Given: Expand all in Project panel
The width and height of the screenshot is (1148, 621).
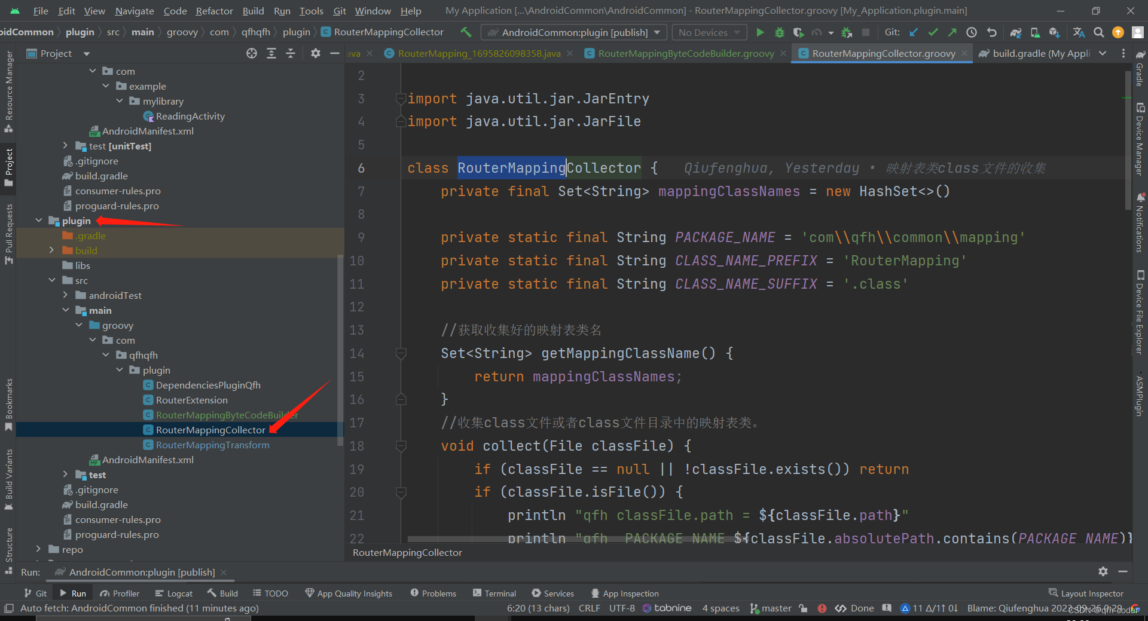Looking at the screenshot, I should [271, 53].
